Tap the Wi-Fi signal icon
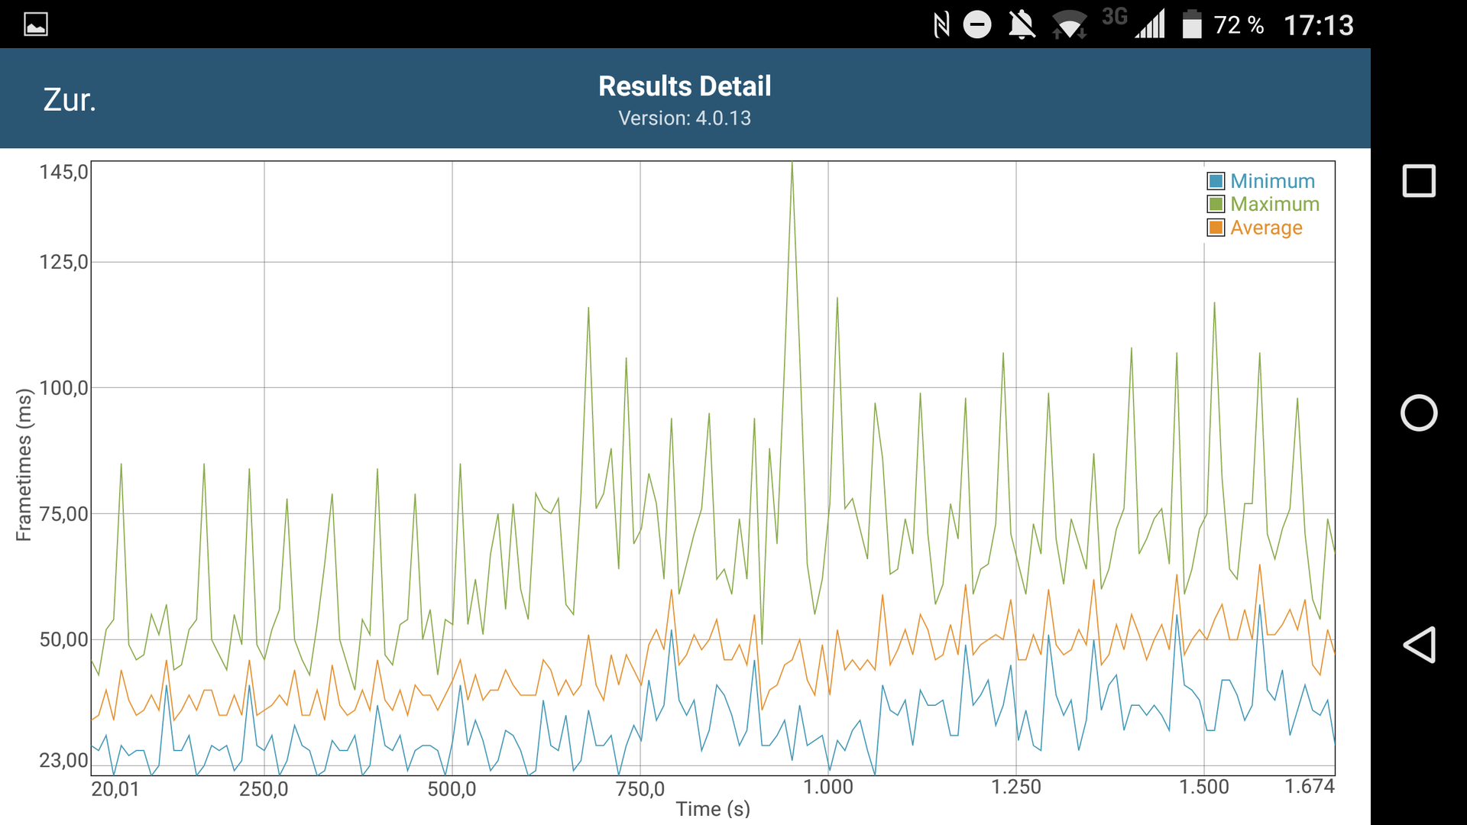1467x825 pixels. [1069, 24]
